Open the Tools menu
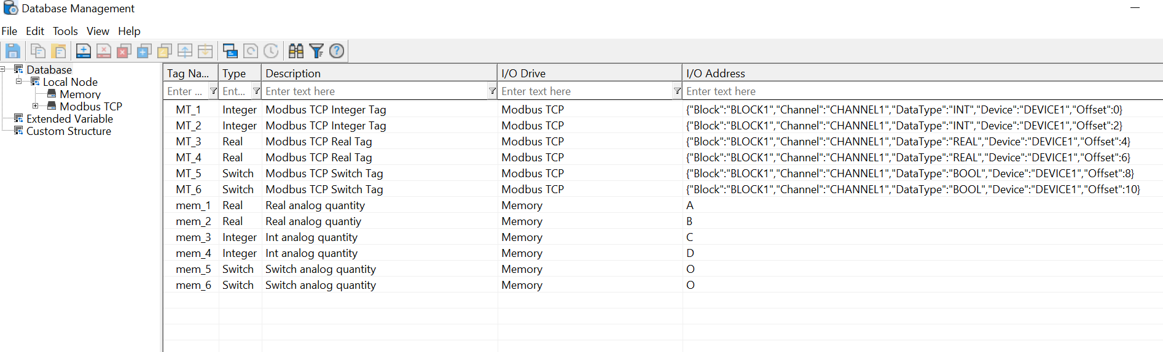Screen dimensions: 1163x352 [65, 31]
